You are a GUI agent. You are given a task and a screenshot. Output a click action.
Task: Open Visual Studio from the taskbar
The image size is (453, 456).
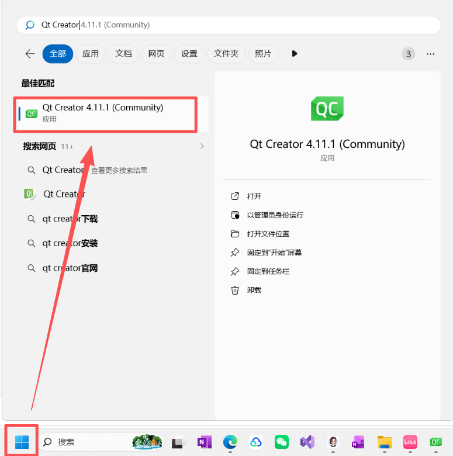tap(307, 443)
